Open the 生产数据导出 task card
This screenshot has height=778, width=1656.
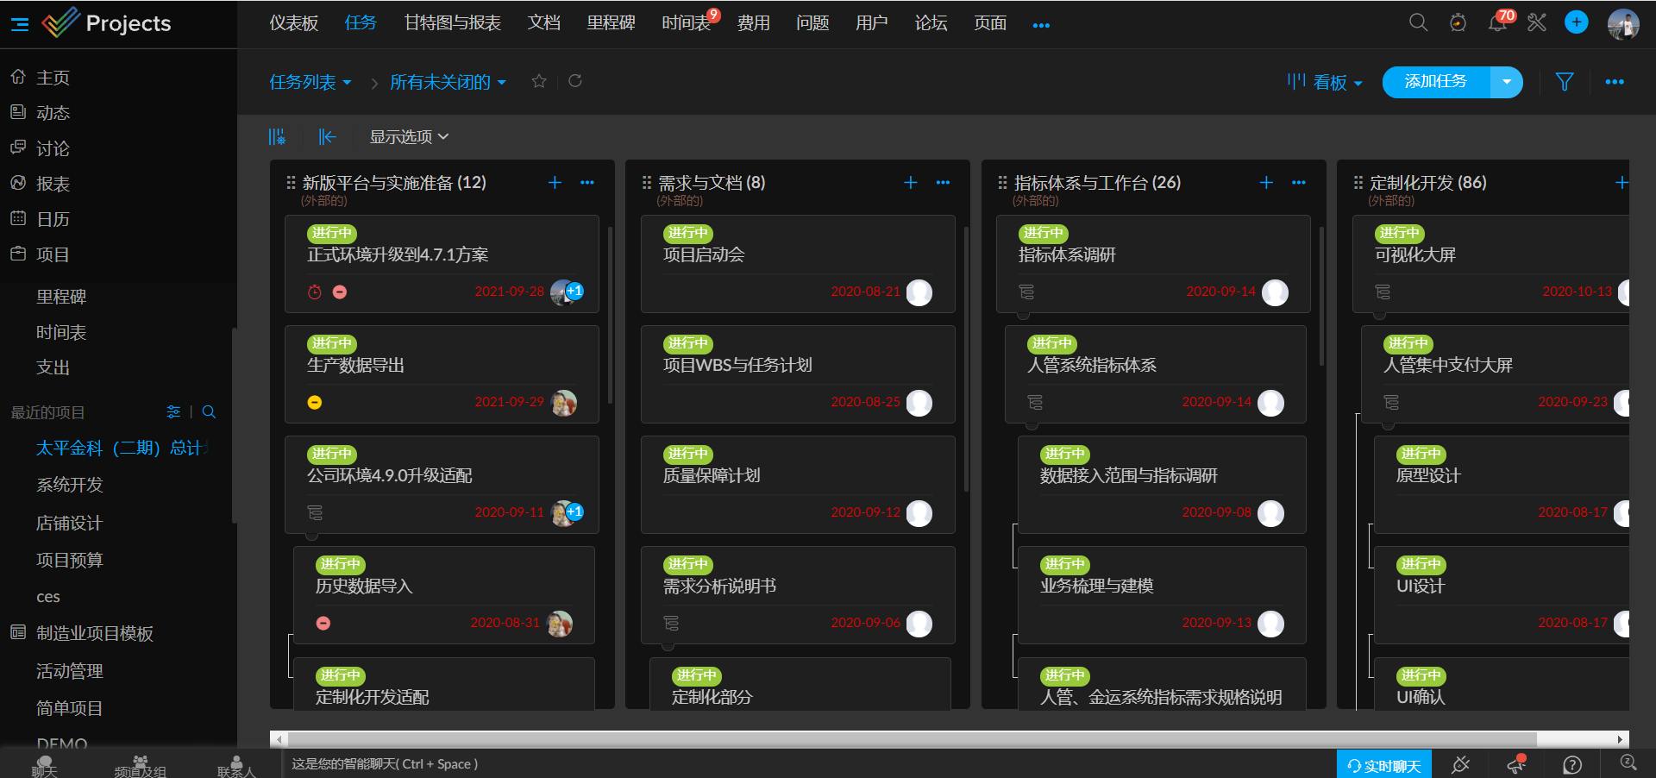click(x=442, y=374)
